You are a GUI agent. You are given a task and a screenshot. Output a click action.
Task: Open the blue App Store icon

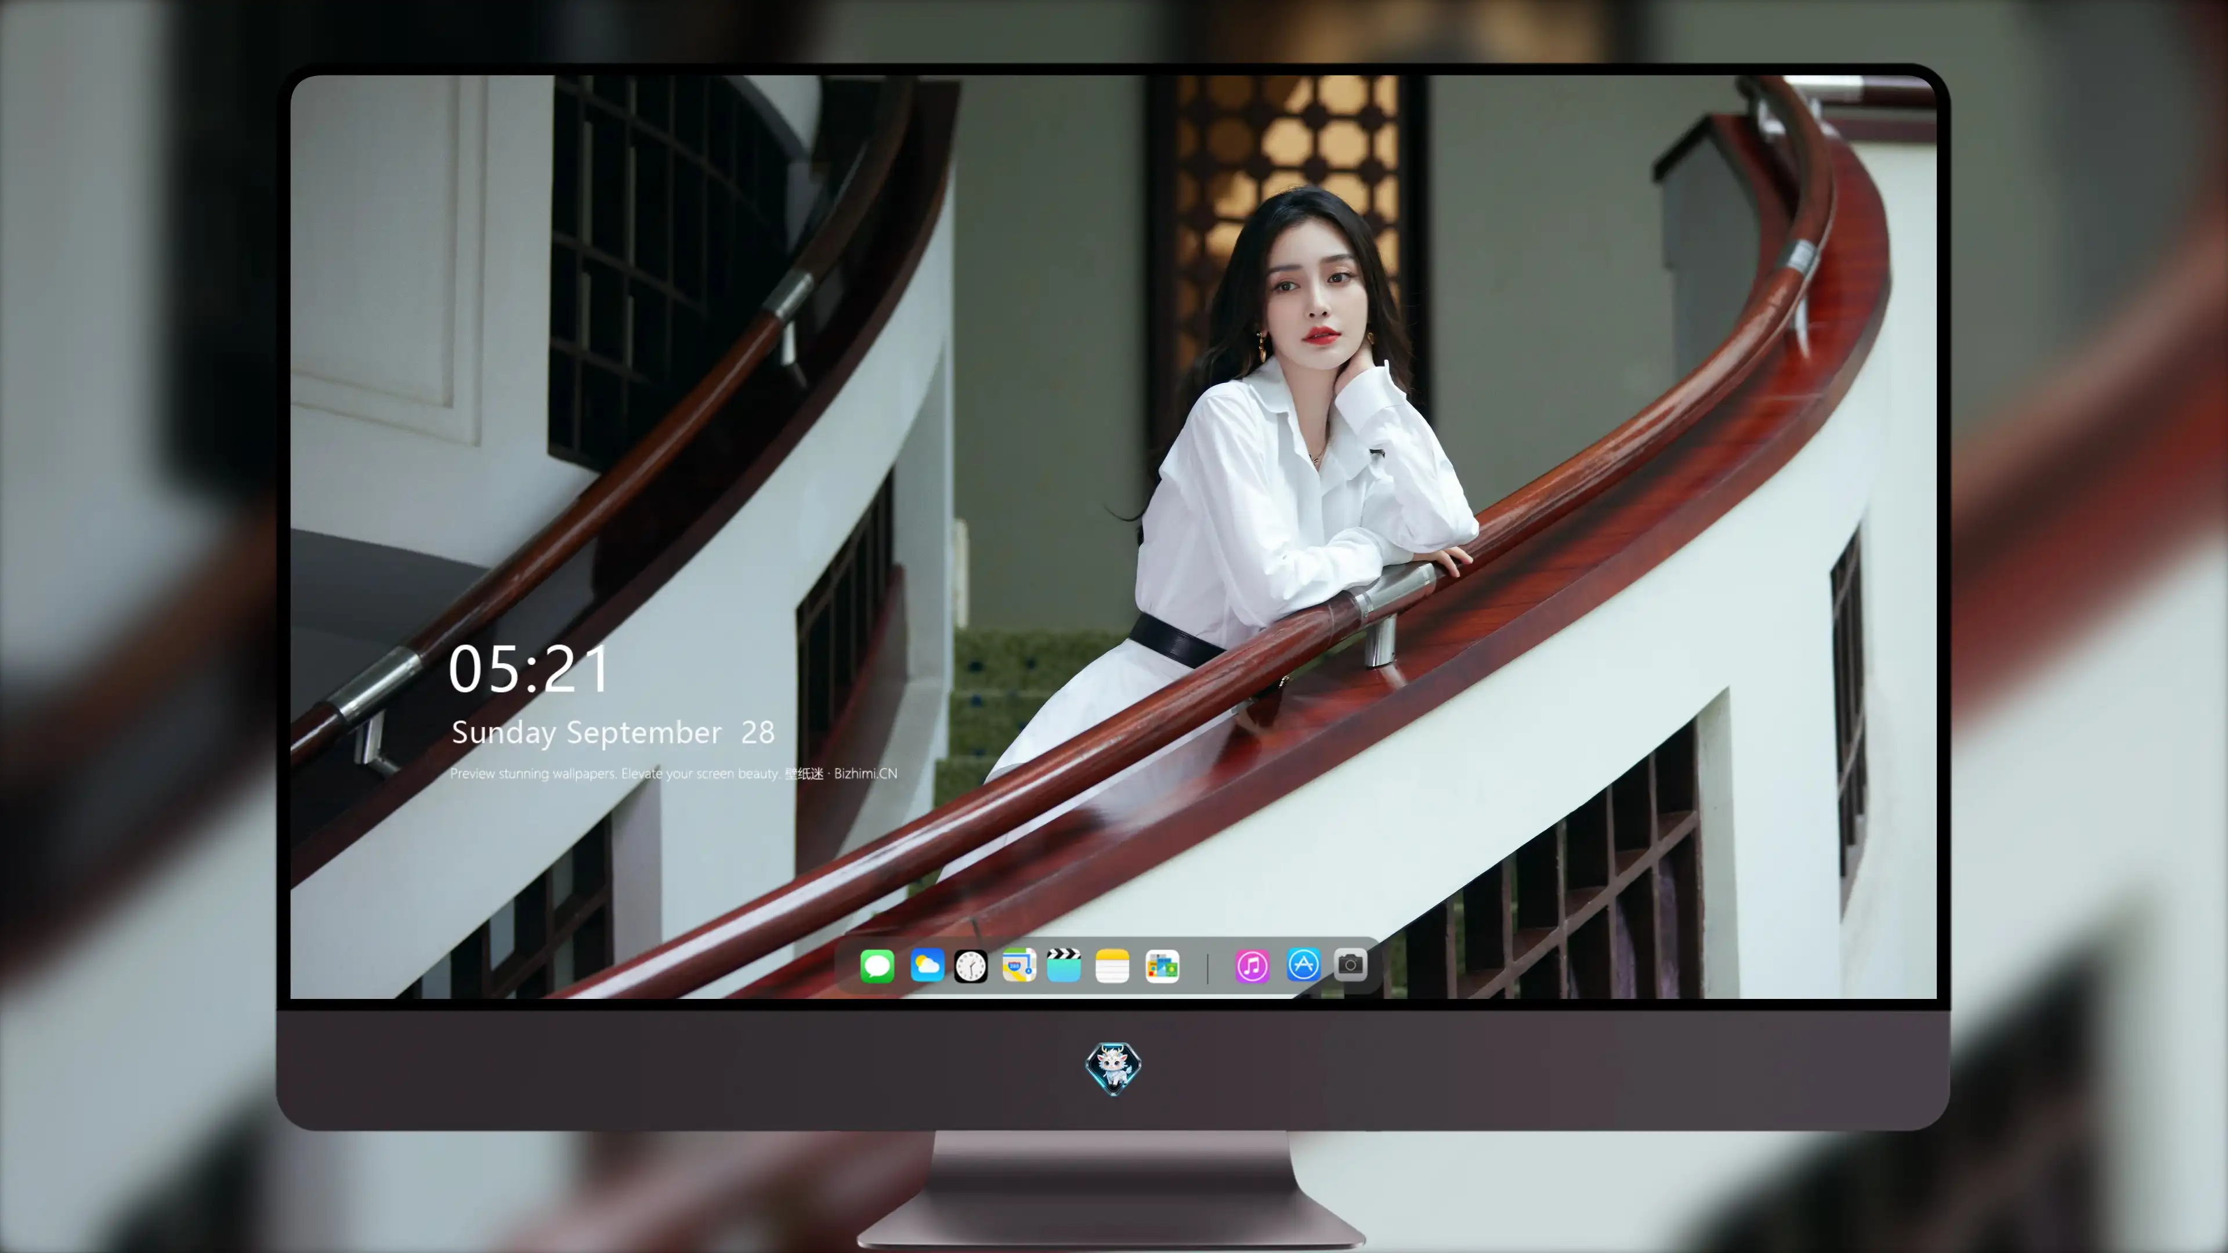[x=1303, y=964]
